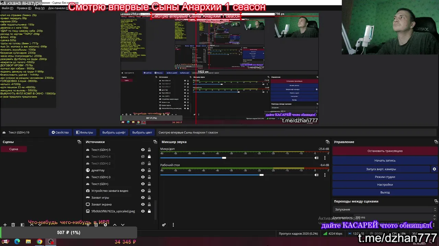The image size is (439, 246).
Task: Adjust the Рабочий стол volume slider
Action: point(261,175)
